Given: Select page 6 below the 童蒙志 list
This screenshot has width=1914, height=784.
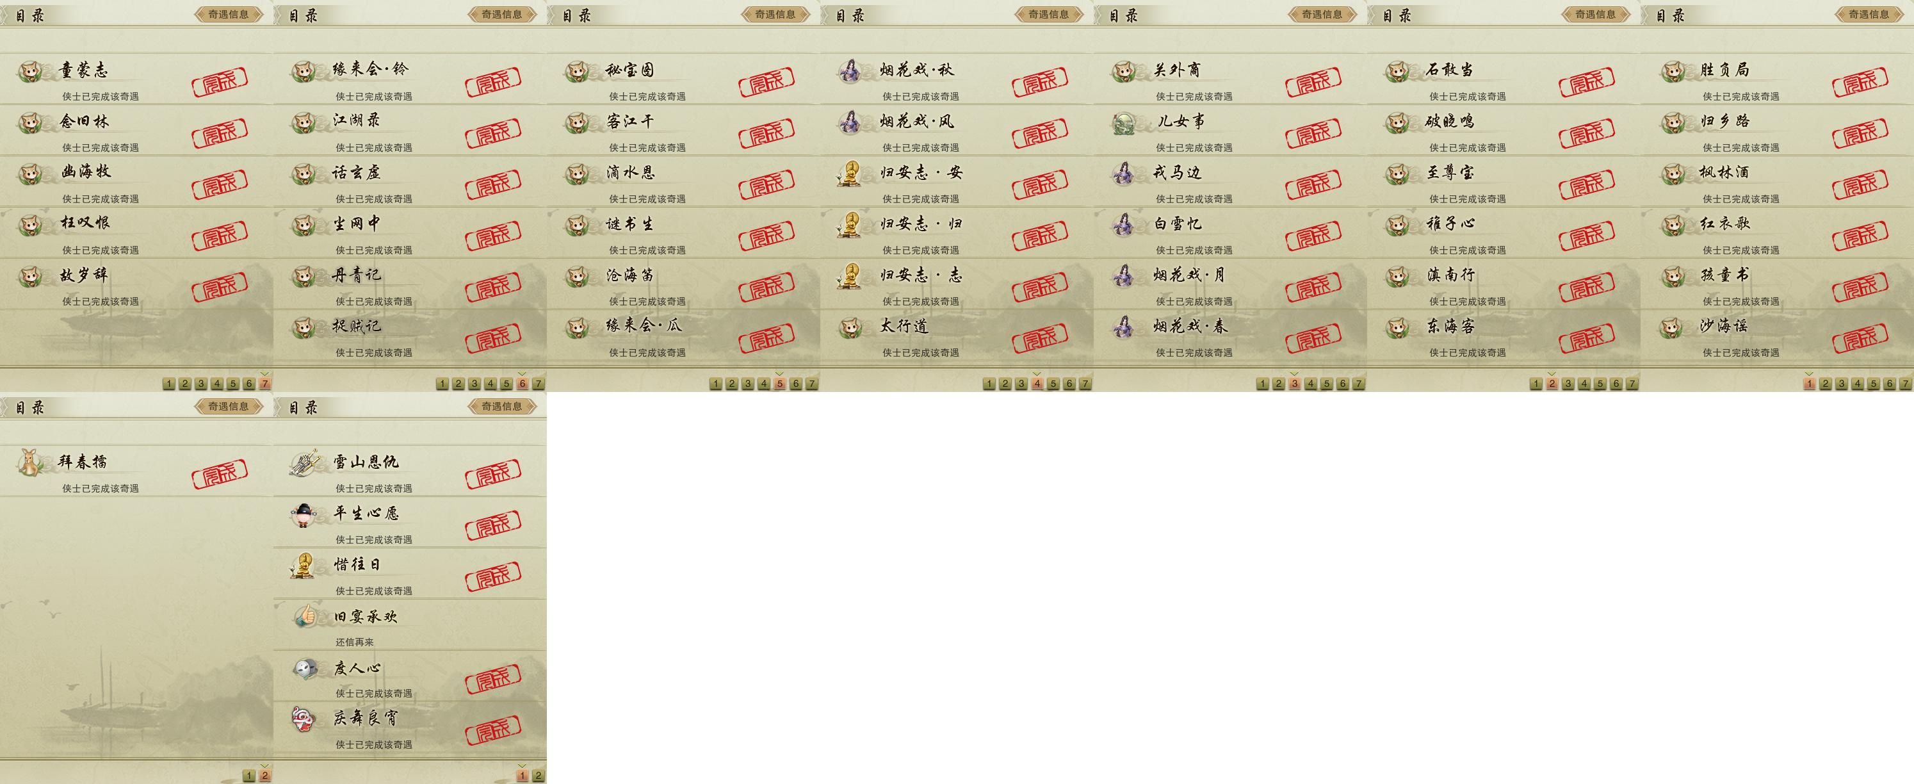Looking at the screenshot, I should click(x=249, y=384).
